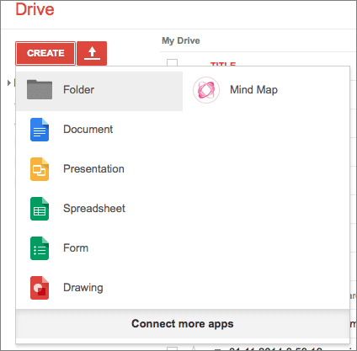The image size is (357, 351).
Task: Click the My Drive heading
Action: [181, 41]
